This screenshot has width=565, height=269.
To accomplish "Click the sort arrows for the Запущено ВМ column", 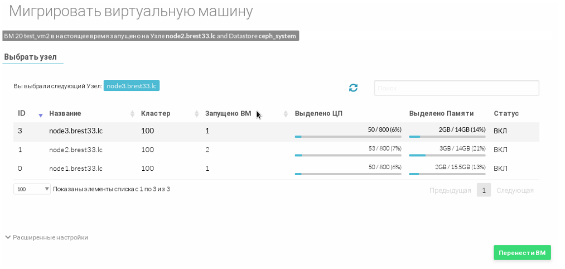I will pos(286,114).
